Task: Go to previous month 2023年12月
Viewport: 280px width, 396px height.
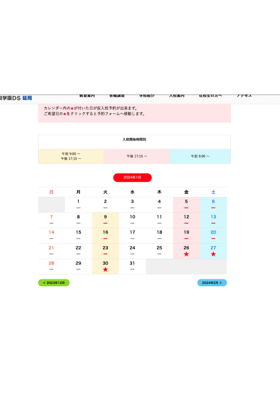Action: coord(54,282)
